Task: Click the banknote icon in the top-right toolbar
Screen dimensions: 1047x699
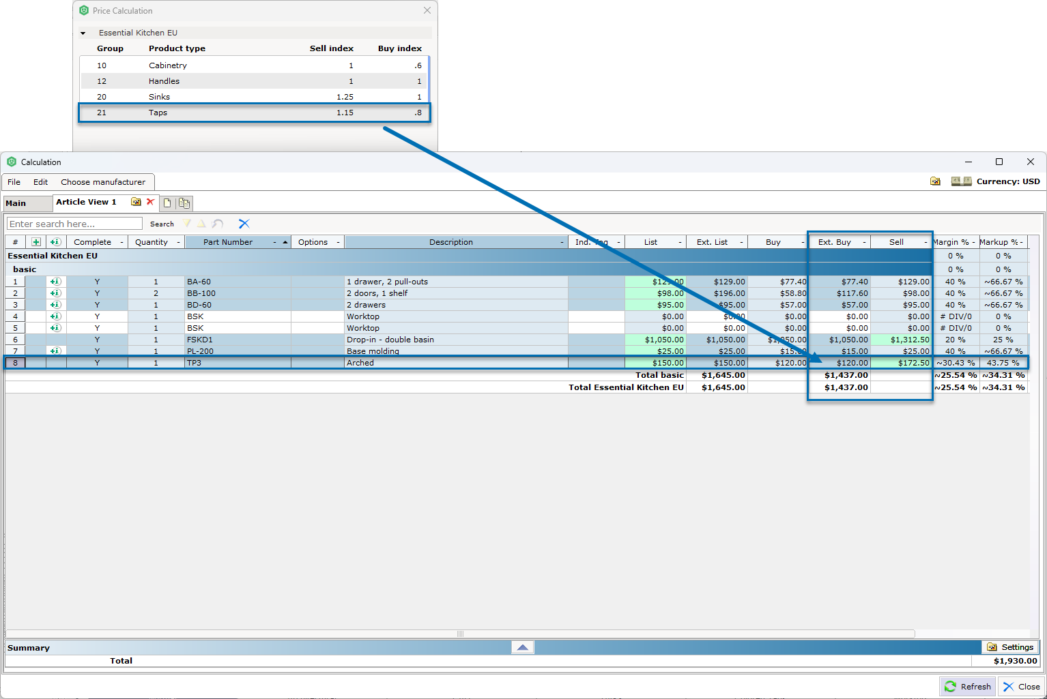Action: (961, 181)
